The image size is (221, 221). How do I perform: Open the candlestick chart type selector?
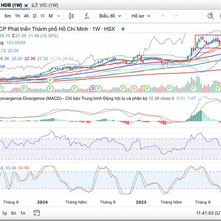pyautogui.click(x=71, y=16)
